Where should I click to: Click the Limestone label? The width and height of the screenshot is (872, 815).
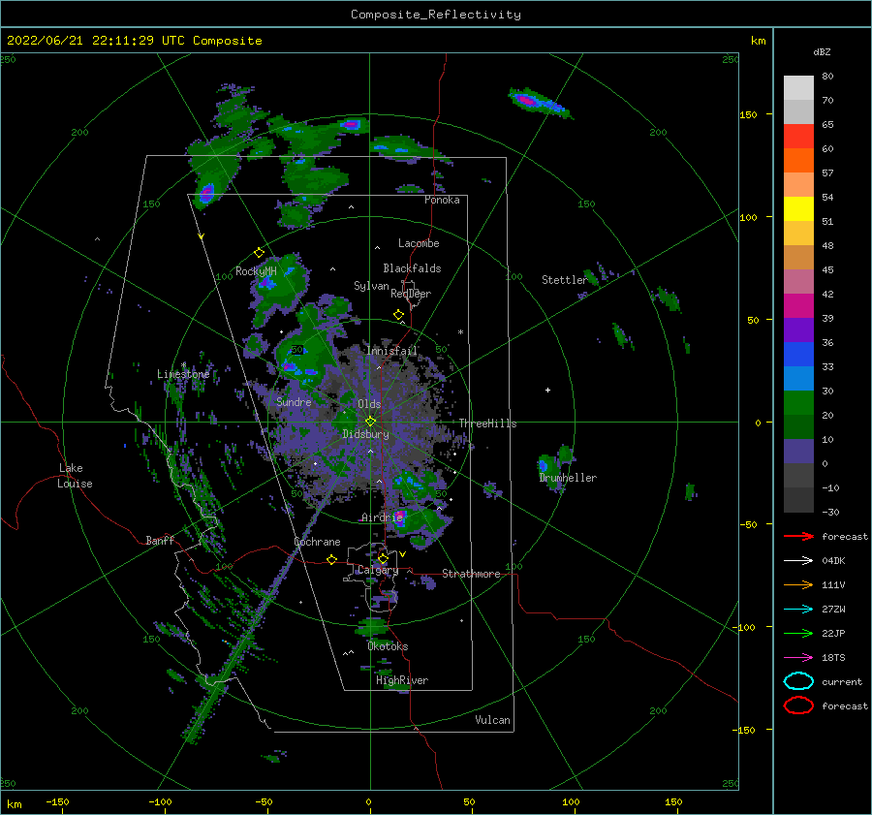[x=183, y=374]
